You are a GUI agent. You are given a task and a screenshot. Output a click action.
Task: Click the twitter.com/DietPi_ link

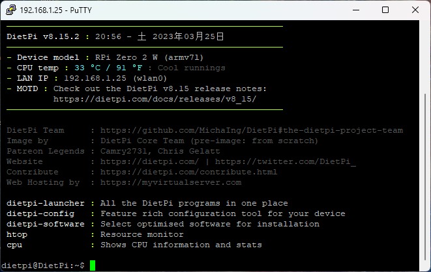(x=286, y=161)
